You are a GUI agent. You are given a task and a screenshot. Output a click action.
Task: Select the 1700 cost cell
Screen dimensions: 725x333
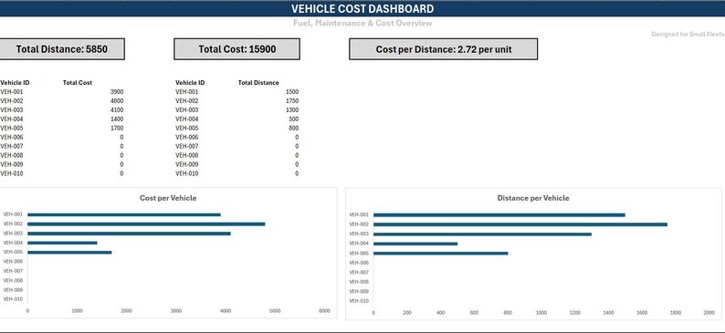(x=117, y=128)
